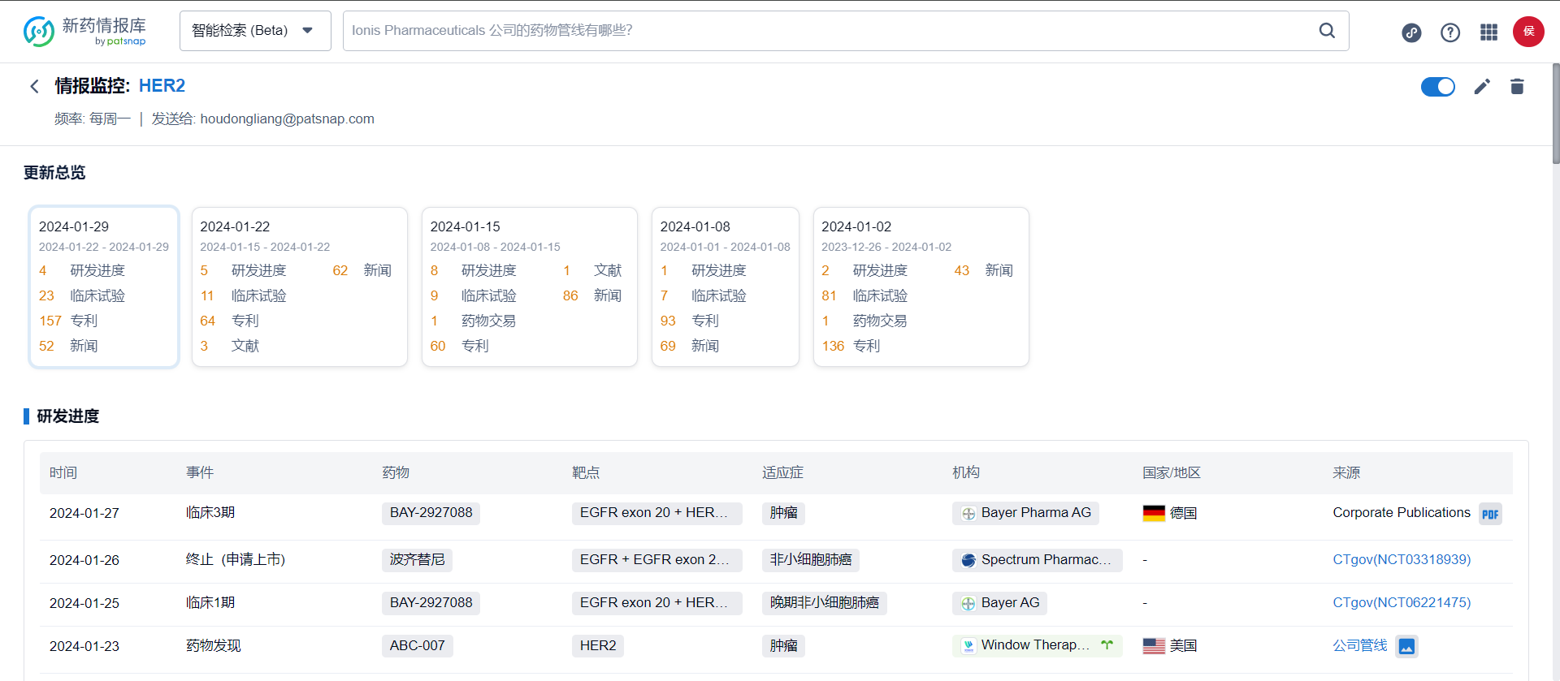This screenshot has height=681, width=1560.
Task: Click the EGFR + EGFR exon 2… target tag
Action: pos(656,560)
